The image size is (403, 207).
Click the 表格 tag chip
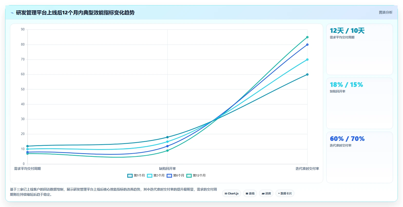(x=250, y=193)
